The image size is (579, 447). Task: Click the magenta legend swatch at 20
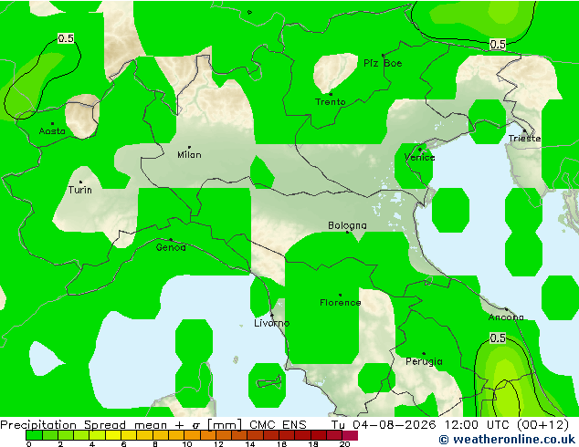pyautogui.click(x=350, y=435)
